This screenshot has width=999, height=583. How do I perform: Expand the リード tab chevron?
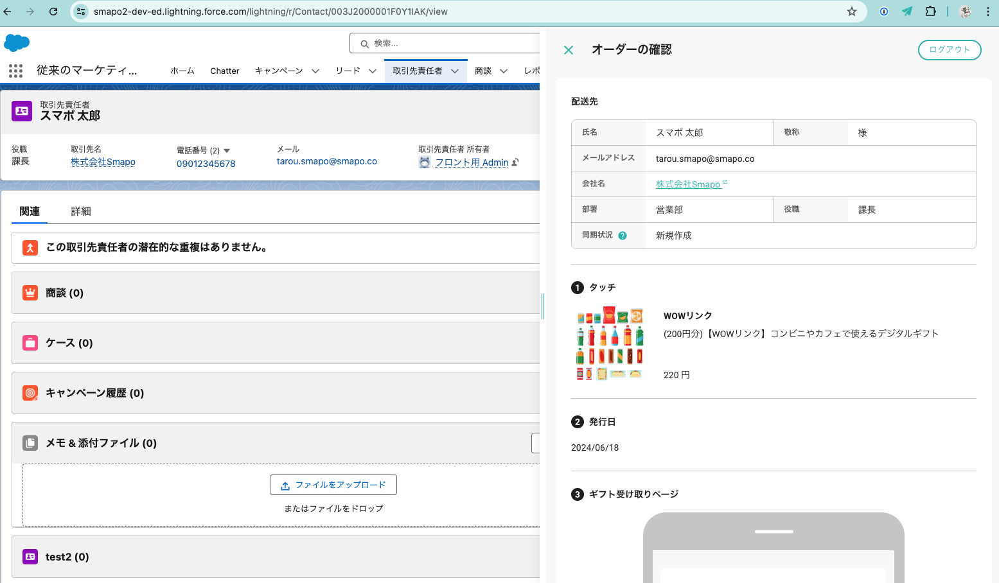tap(373, 71)
